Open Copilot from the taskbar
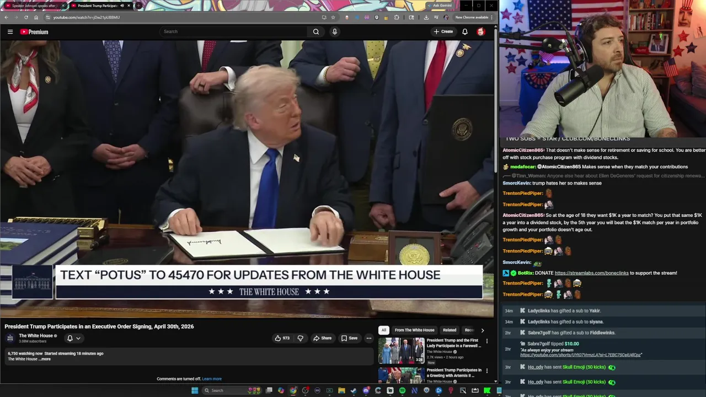The height and width of the screenshot is (397, 706). tap(281, 390)
